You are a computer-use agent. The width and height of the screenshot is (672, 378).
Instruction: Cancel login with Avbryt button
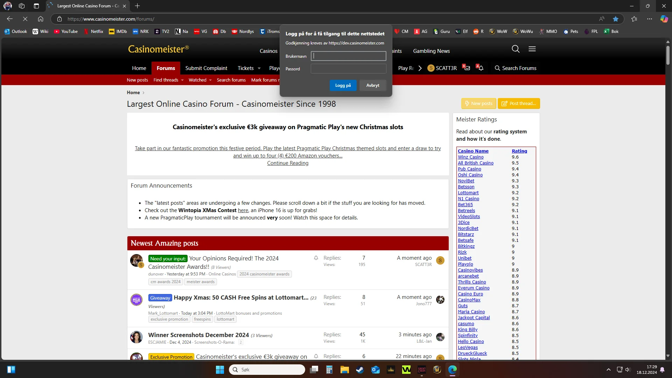click(373, 85)
